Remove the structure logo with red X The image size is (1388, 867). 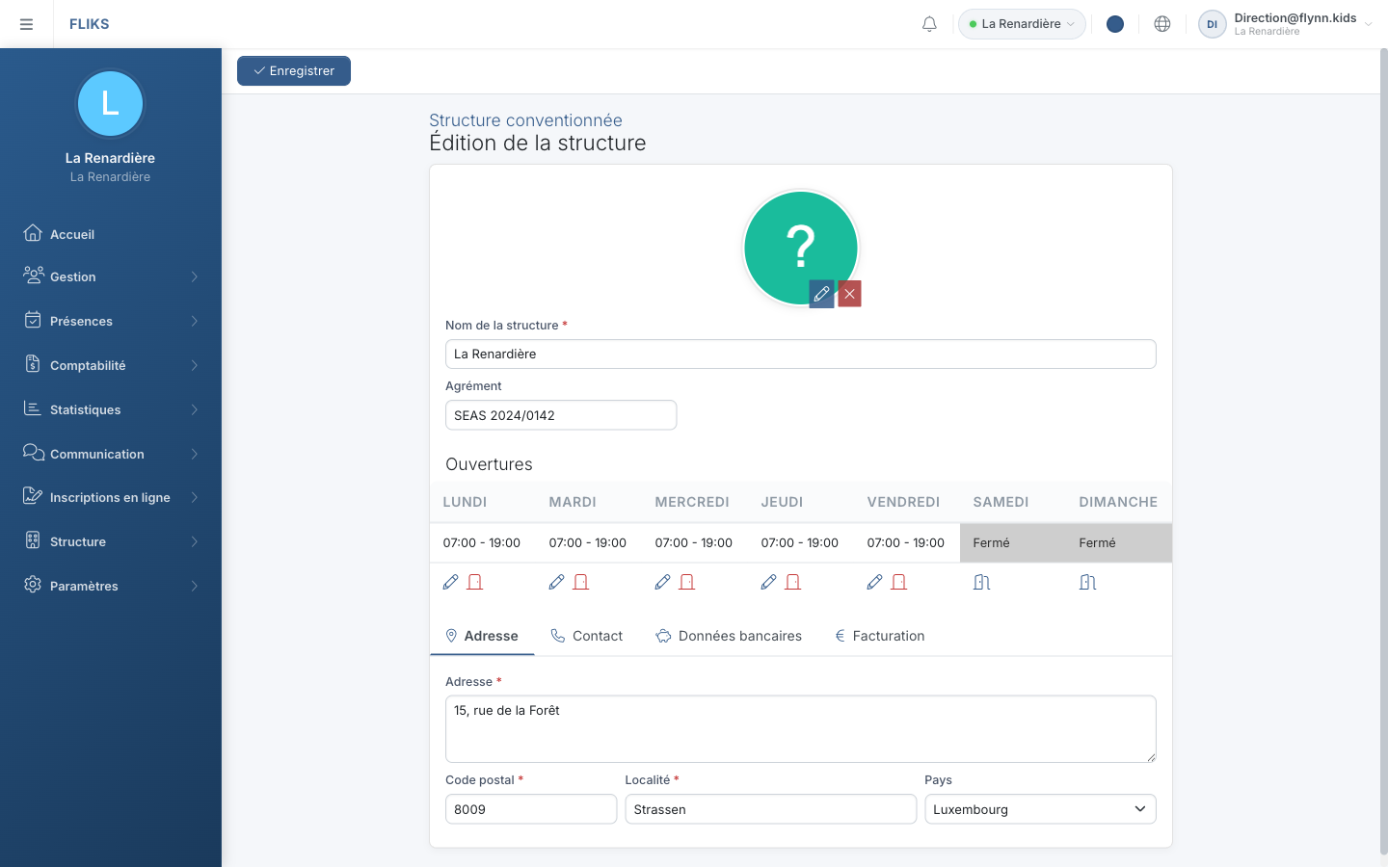click(849, 294)
